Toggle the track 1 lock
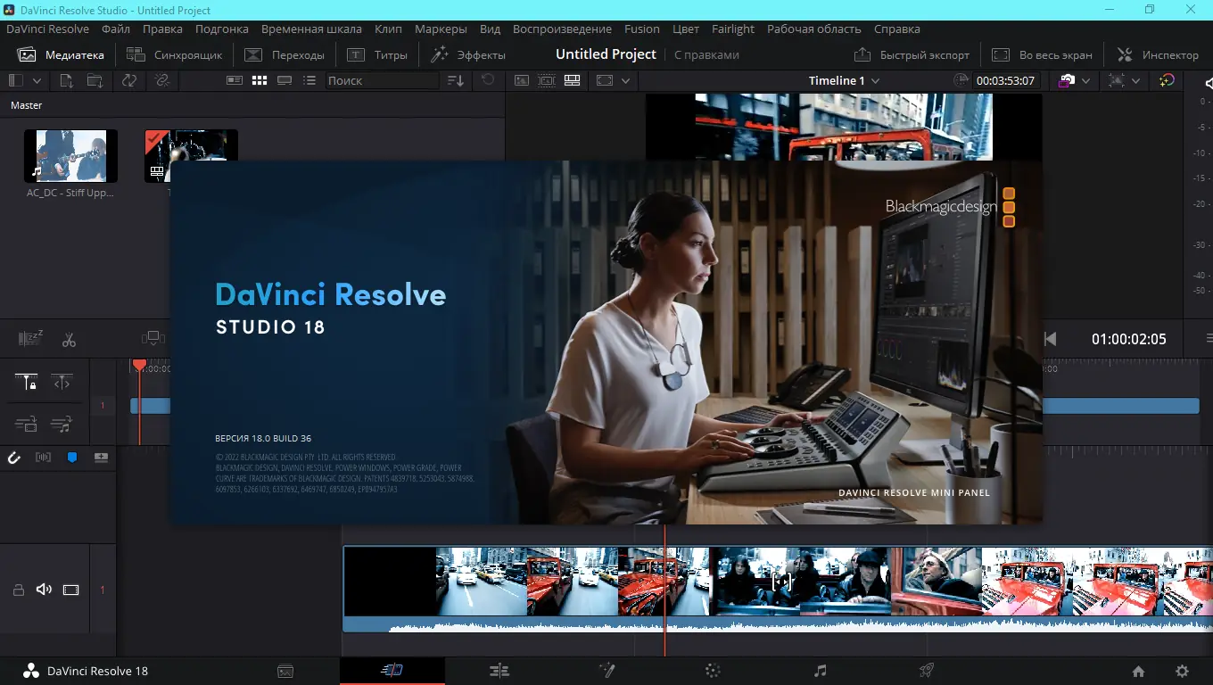The height and width of the screenshot is (685, 1213). [18, 590]
